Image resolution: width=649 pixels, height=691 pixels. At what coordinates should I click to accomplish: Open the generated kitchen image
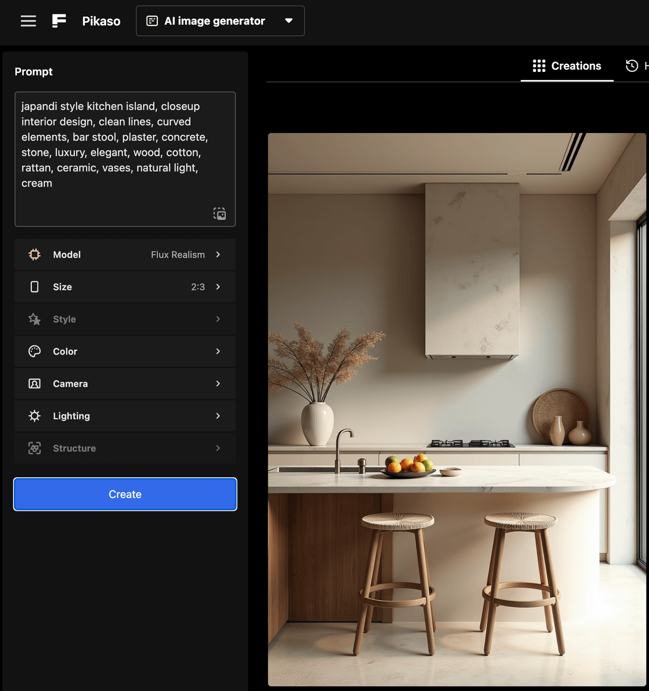457,409
